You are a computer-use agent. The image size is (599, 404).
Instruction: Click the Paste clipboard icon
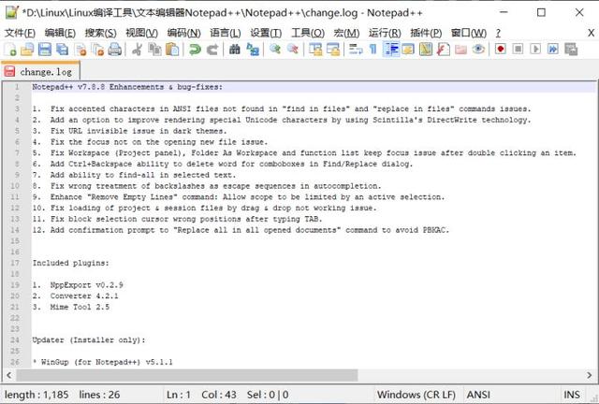(x=172, y=50)
